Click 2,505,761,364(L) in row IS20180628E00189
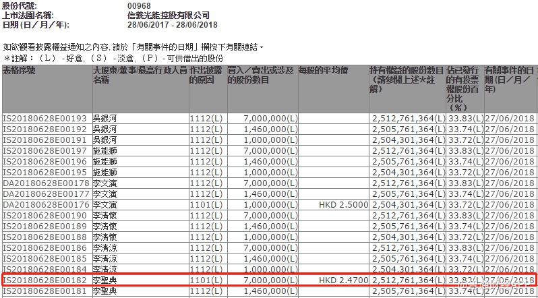 (x=409, y=226)
